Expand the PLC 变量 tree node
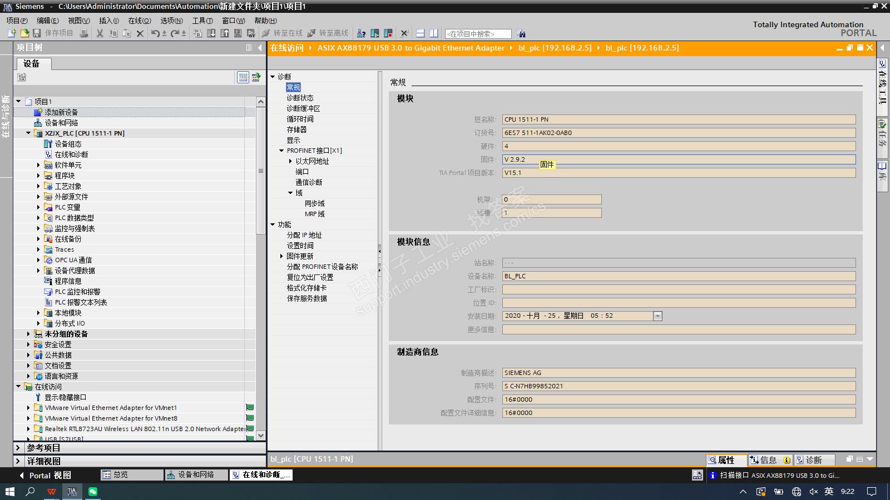 (38, 207)
